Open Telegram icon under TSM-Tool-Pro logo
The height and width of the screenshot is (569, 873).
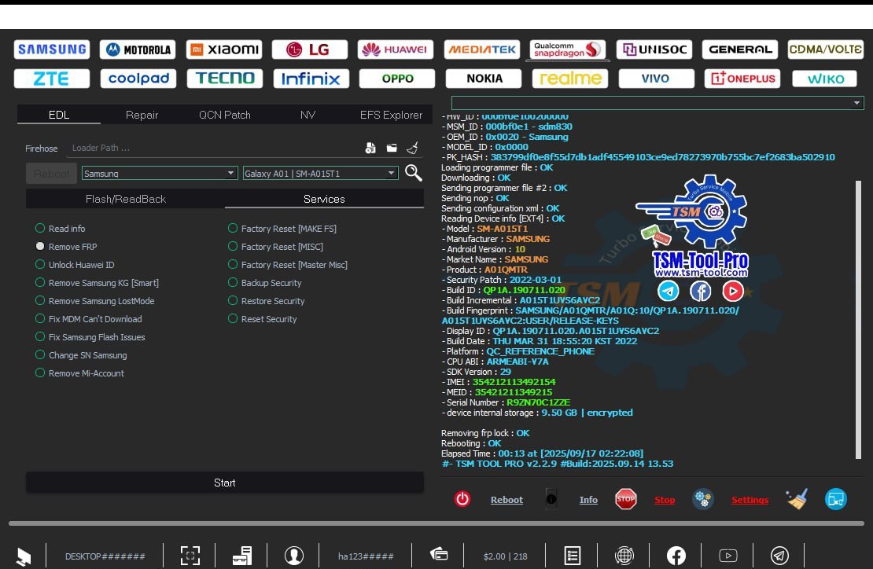coord(668,291)
